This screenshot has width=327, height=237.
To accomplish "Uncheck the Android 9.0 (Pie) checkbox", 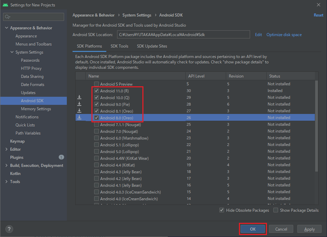I will click(x=97, y=104).
